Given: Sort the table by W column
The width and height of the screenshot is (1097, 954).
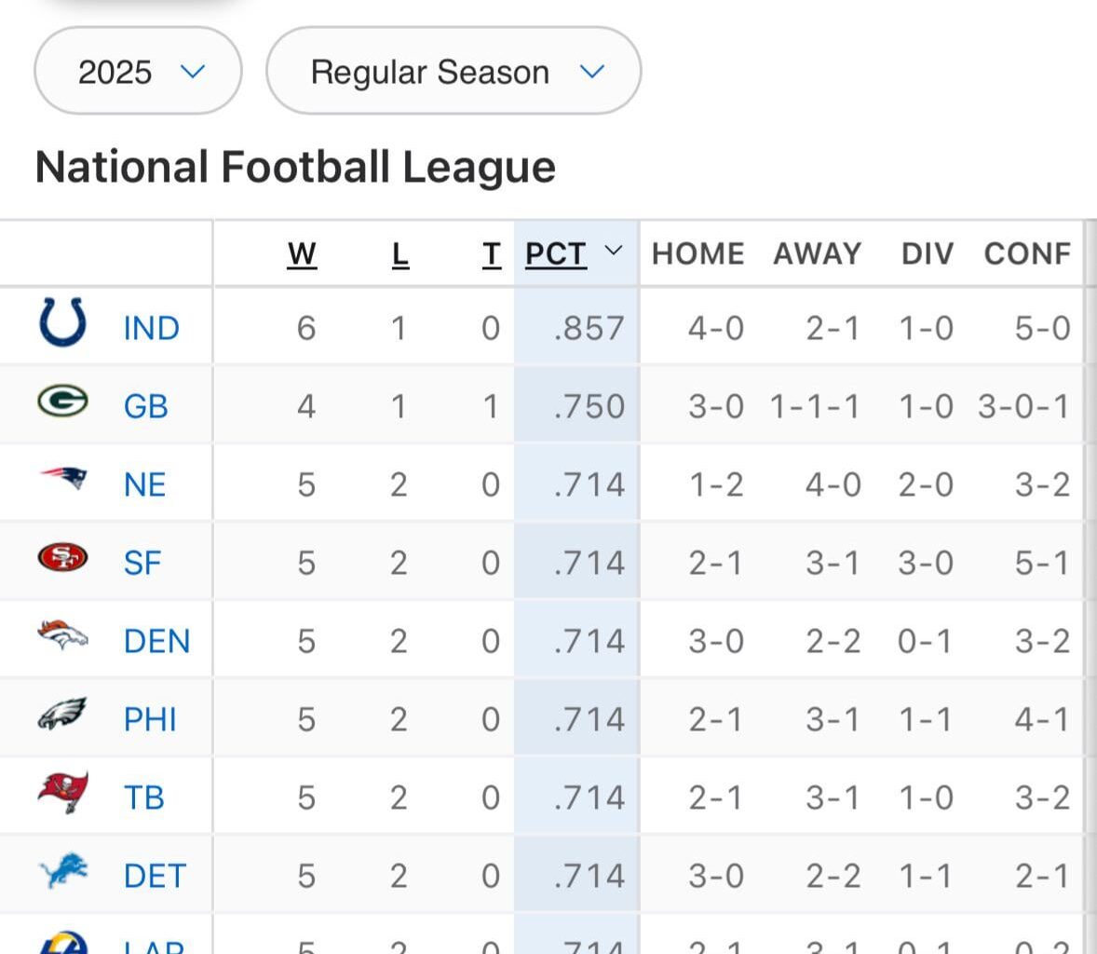Looking at the screenshot, I should (x=301, y=252).
